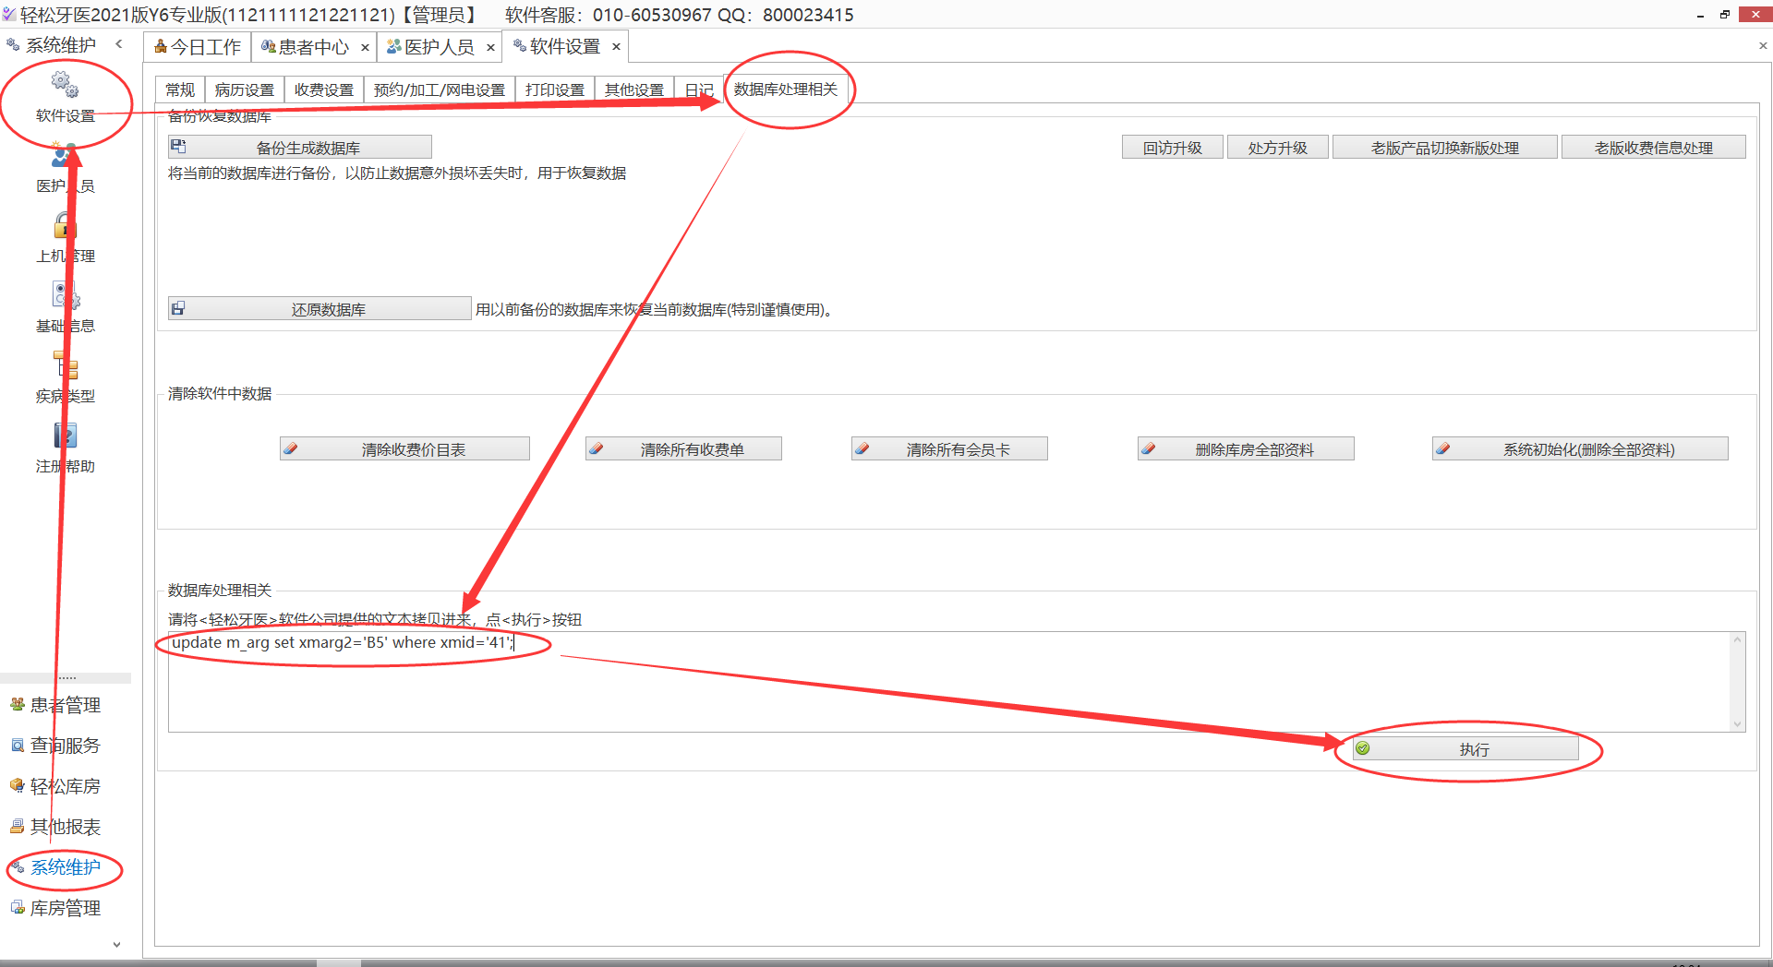The height and width of the screenshot is (967, 1773).
Task: Click the app logo in the title bar
Action: [9, 14]
